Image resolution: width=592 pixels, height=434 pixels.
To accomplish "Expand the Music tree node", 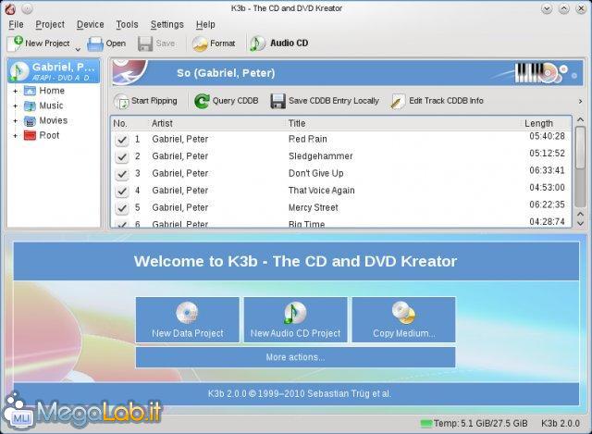I will click(15, 106).
